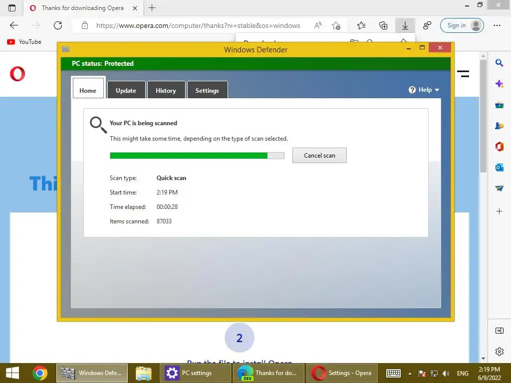511x383 pixels.
Task: Switch to Windows Defender Update tab
Action: 126,90
